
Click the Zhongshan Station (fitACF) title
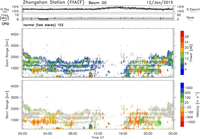point(53,3)
